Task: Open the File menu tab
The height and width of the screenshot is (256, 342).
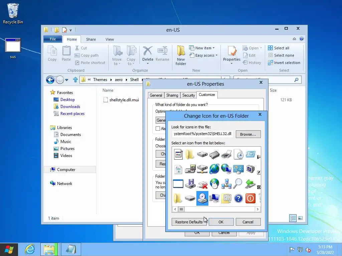Action: [53, 39]
